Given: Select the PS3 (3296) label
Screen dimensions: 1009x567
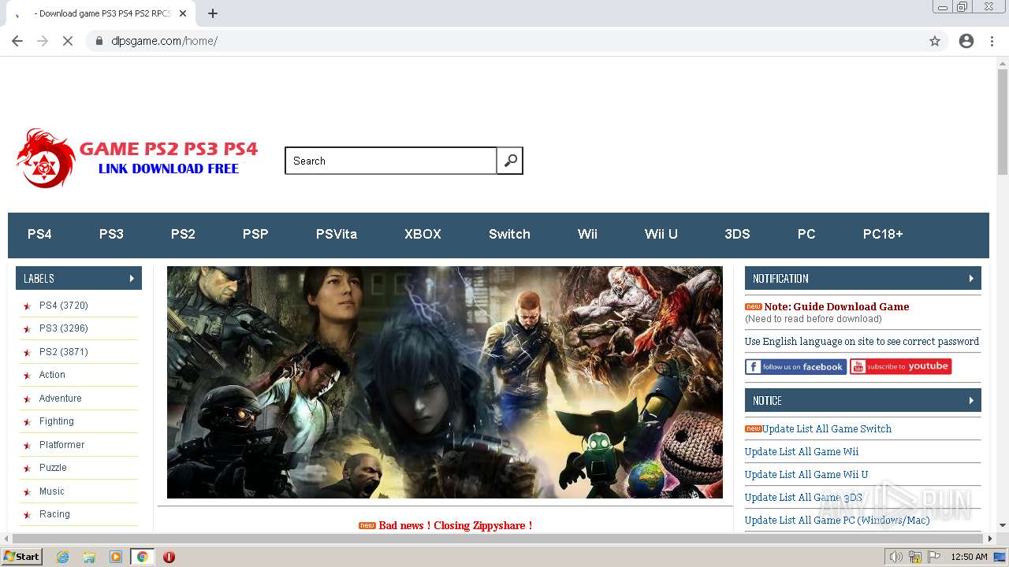Looking at the screenshot, I should 64,328.
